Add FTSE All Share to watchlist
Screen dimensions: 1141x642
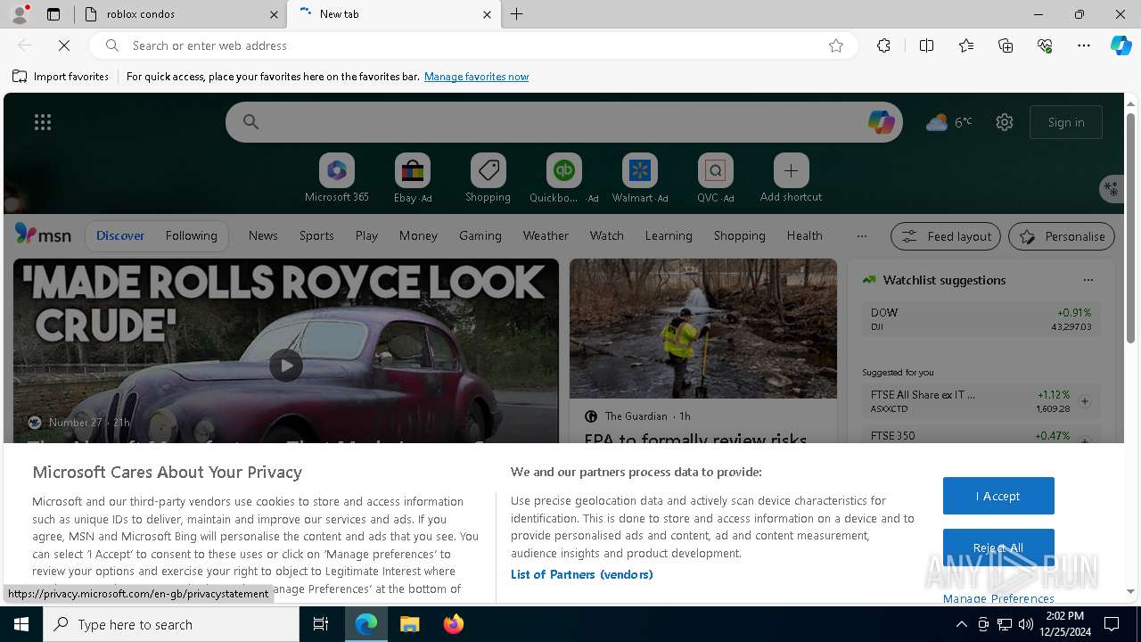[1085, 401]
